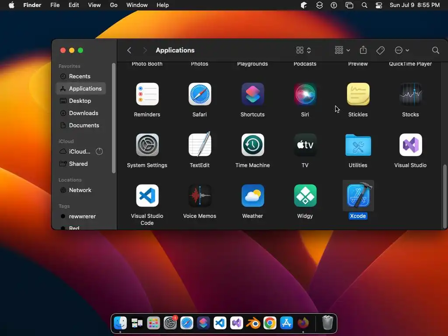Select the Visual Studio app in Applications
The height and width of the screenshot is (336, 448).
click(410, 145)
